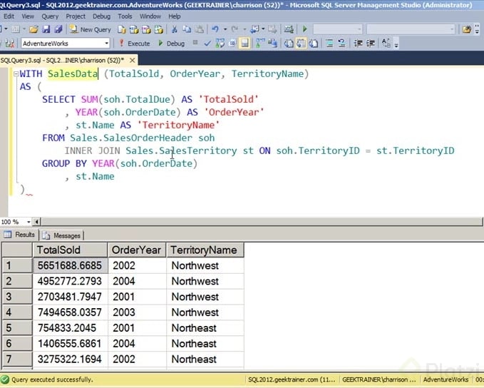Switch output to Results to File
The width and height of the screenshot is (484, 388).
[314, 44]
